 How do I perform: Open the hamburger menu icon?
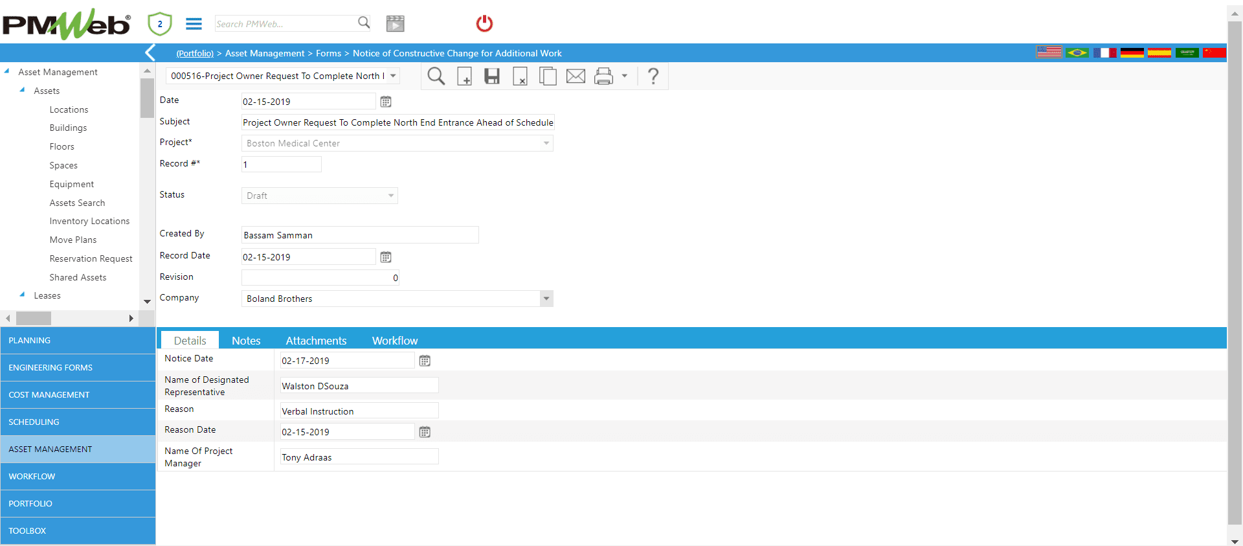[x=194, y=24]
